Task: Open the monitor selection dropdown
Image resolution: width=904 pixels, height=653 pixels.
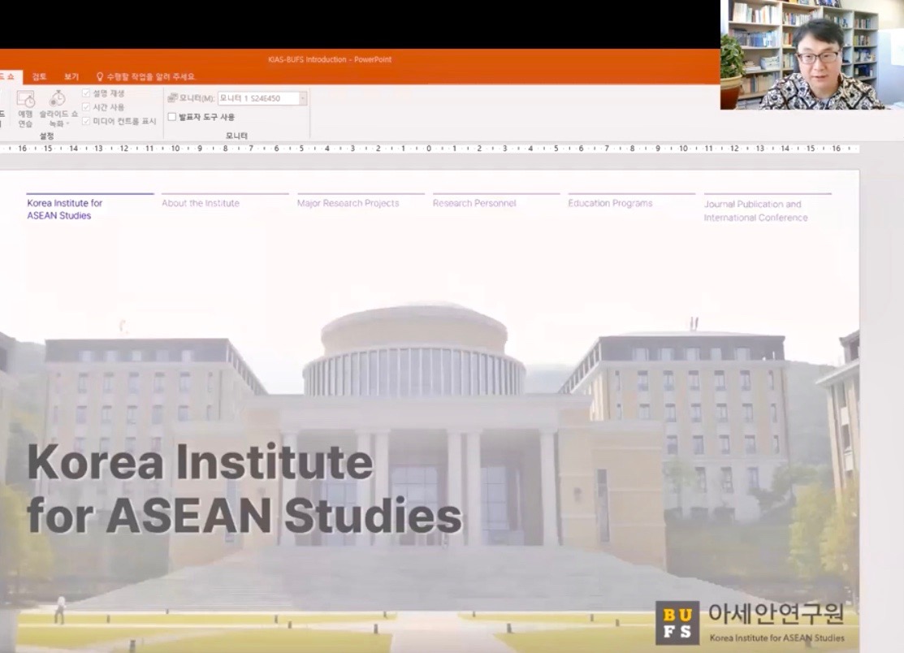Action: [x=303, y=98]
